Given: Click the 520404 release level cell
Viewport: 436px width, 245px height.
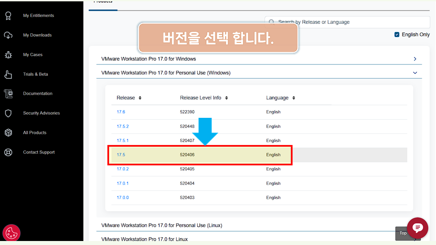Looking at the screenshot, I should click(x=187, y=183).
